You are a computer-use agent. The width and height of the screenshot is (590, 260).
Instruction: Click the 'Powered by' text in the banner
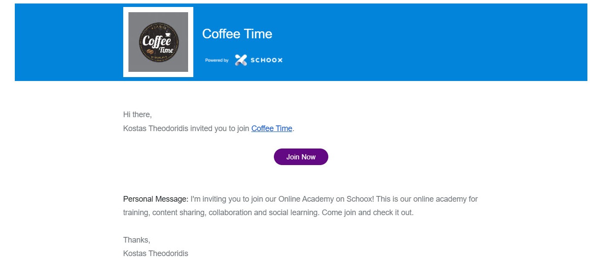217,61
